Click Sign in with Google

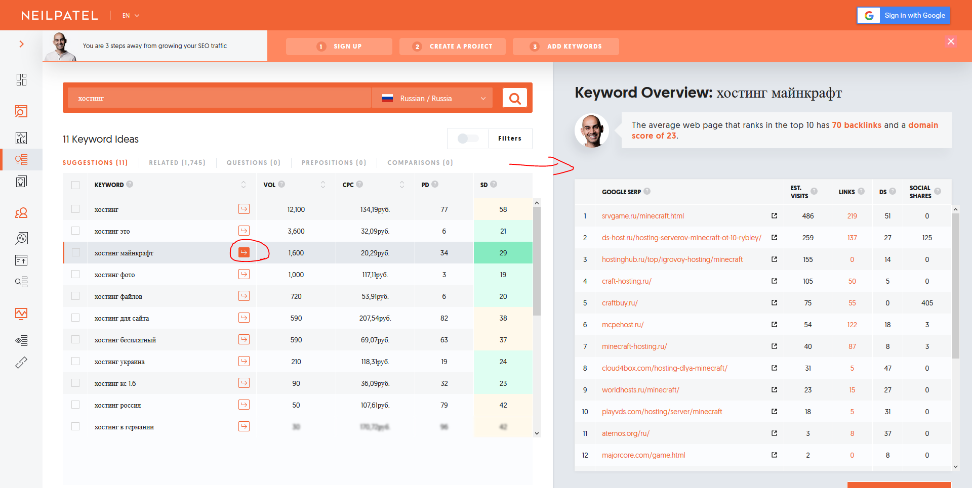point(904,15)
